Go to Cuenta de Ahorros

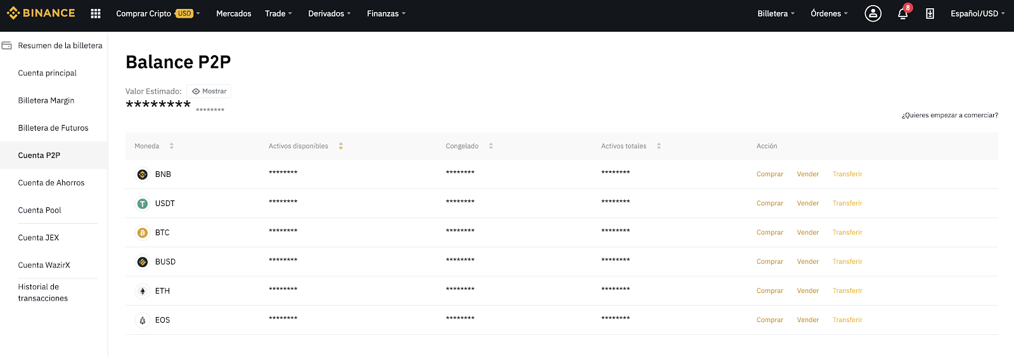(51, 183)
